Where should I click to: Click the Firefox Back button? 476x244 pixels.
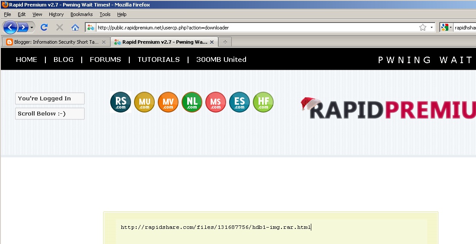10,28
